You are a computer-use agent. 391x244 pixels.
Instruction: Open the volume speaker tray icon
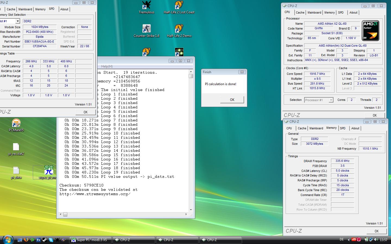[376, 240]
